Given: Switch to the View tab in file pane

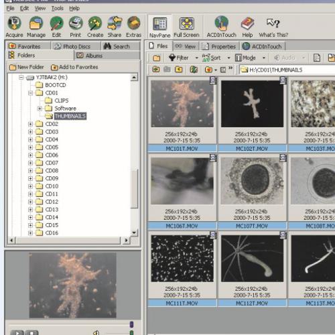Looking at the screenshot, I should pyautogui.click(x=186, y=46).
